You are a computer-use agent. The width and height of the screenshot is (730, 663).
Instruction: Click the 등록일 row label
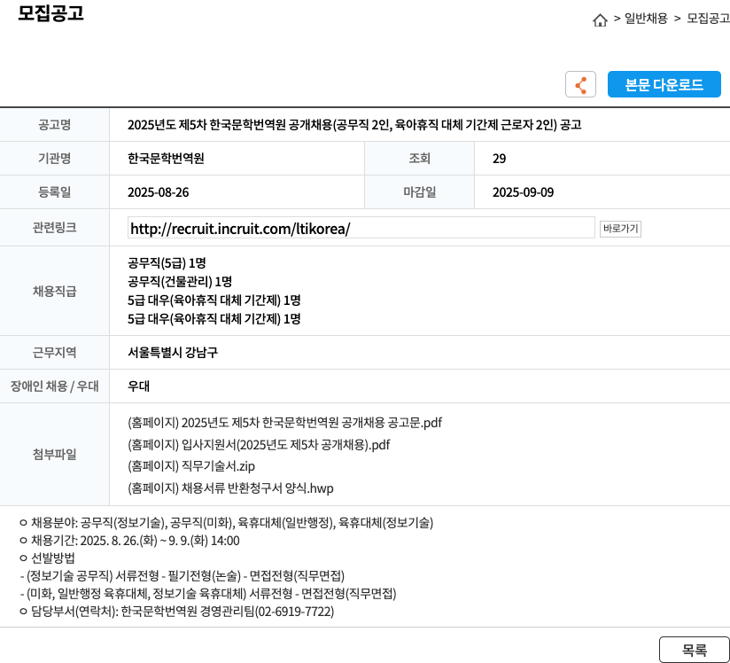54,192
